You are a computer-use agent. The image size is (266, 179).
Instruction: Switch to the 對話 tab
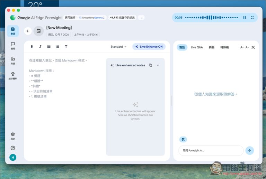[182, 47]
